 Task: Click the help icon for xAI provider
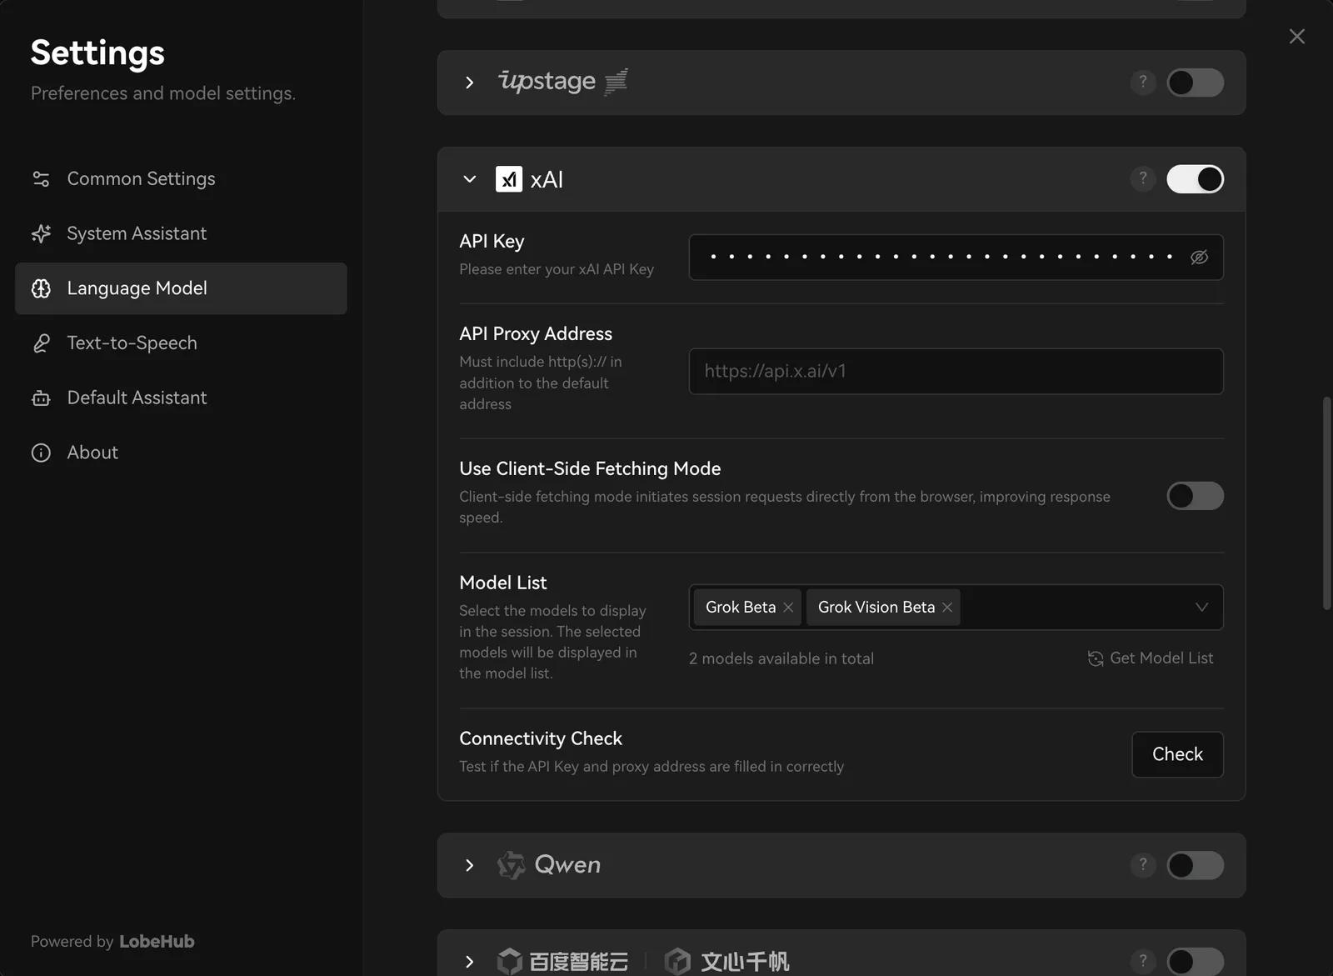tap(1143, 178)
